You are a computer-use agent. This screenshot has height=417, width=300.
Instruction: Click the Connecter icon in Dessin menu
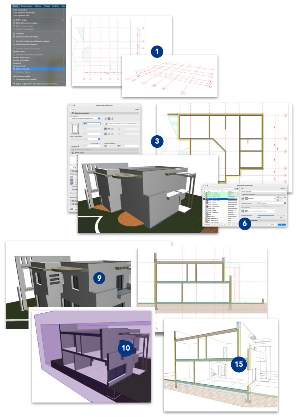tap(14, 33)
